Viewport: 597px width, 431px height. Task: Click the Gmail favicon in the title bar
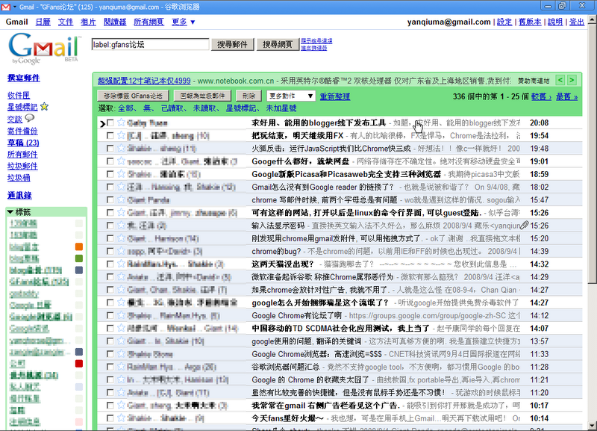tap(6, 7)
